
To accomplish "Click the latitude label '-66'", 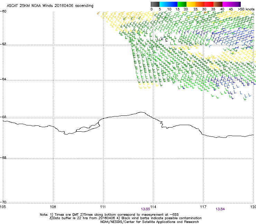I will tap(3, 117).
